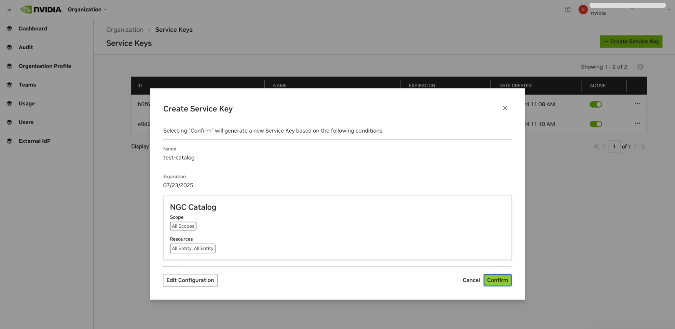This screenshot has height=329, width=675.
Task: Click the Teams sidebar icon
Action: coord(9,85)
